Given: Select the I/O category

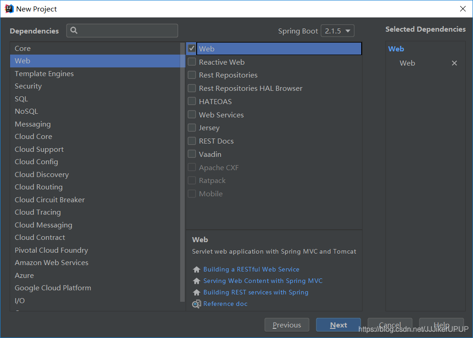Looking at the screenshot, I should [x=95, y=300].
